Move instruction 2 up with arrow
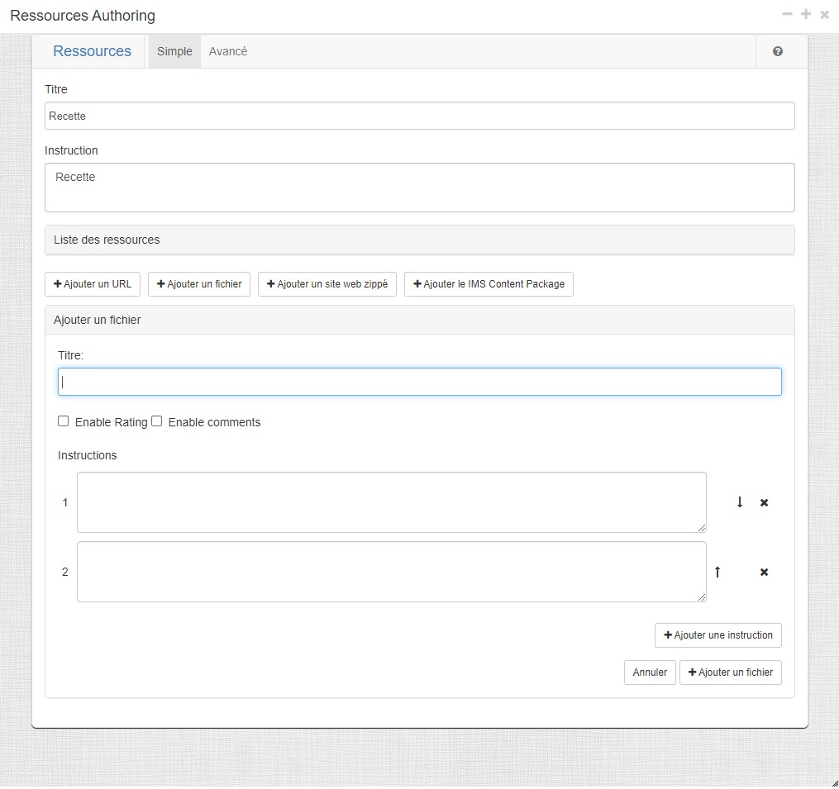The width and height of the screenshot is (839, 789). point(717,572)
